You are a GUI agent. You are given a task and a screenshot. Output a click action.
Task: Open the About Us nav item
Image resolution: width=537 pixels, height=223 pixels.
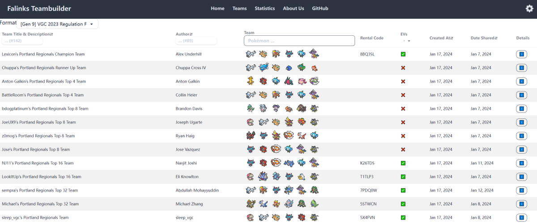[x=294, y=8]
